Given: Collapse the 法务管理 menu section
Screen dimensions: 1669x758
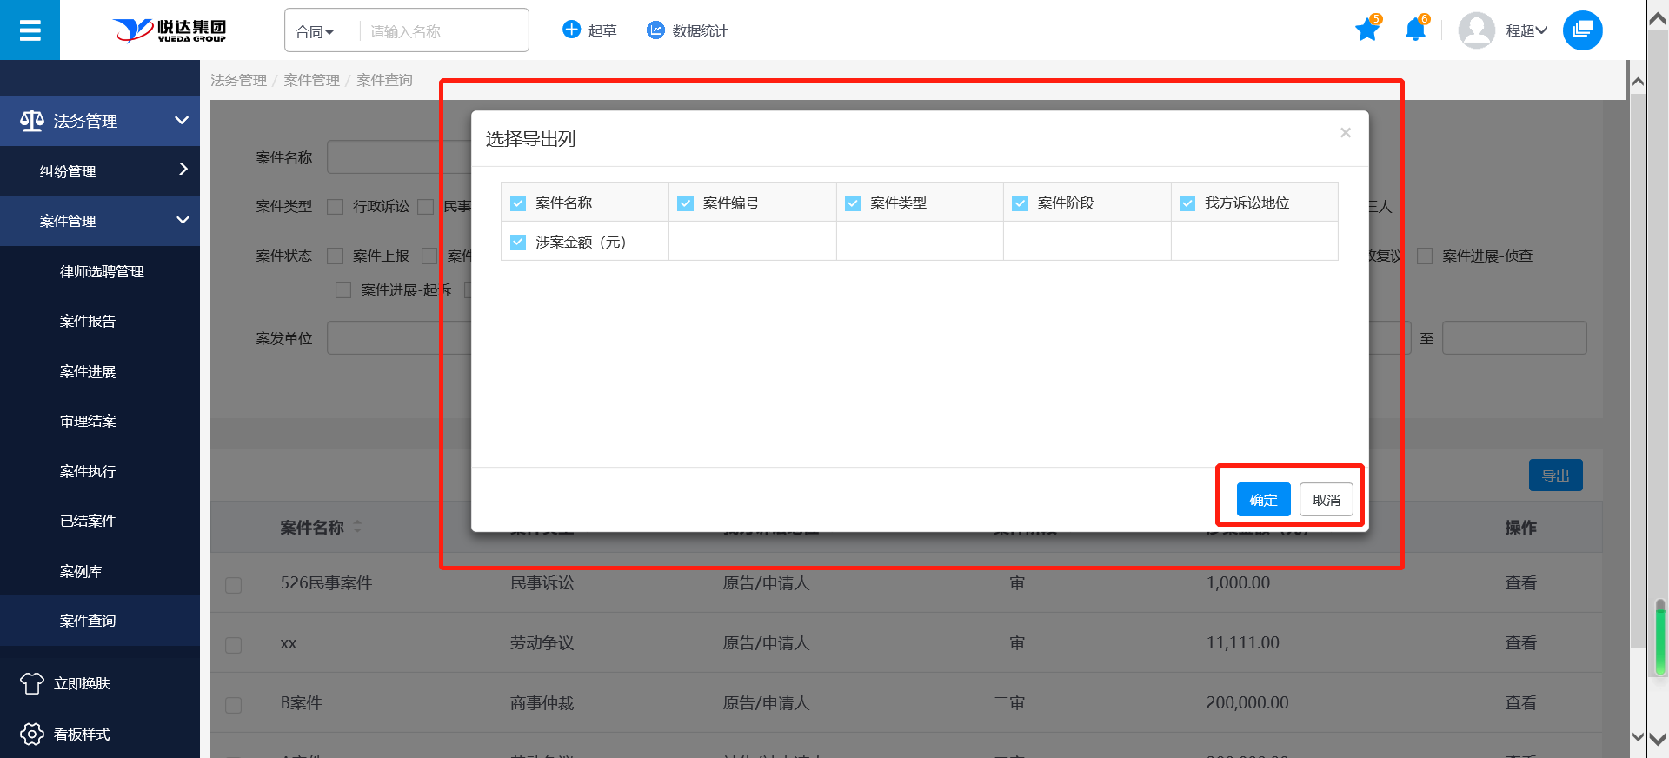Looking at the screenshot, I should click(x=181, y=120).
